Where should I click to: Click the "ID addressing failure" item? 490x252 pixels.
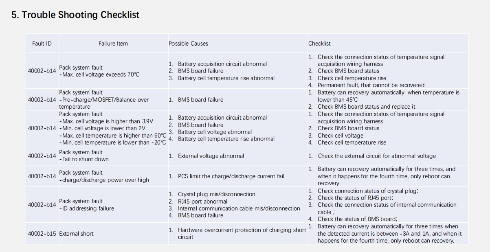[88, 208]
